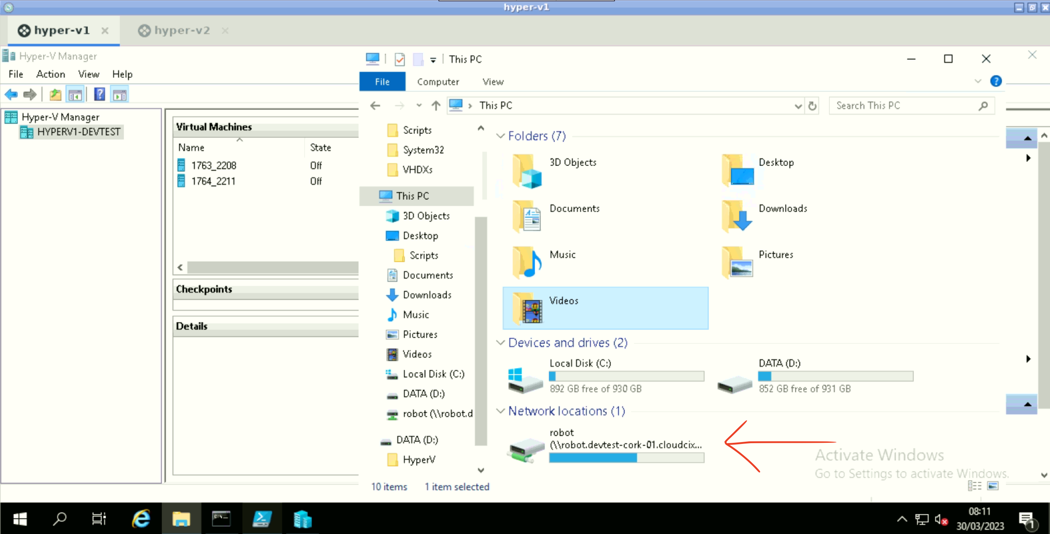Screen dimensions: 1050x534
Task: Open the notification center icon
Action: 1027,519
